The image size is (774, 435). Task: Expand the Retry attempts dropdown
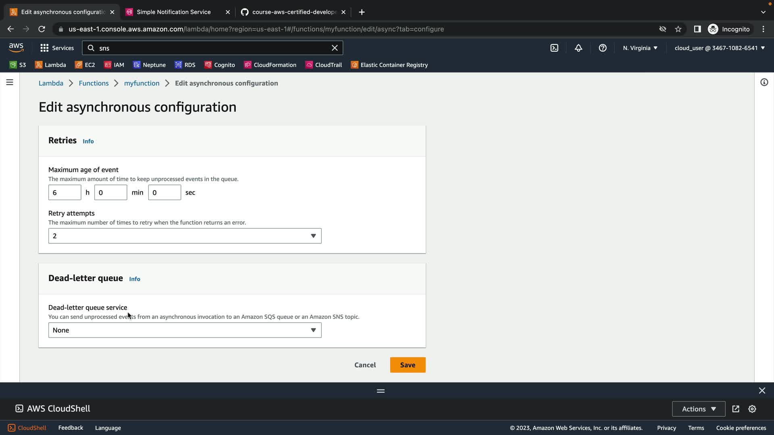click(x=185, y=236)
